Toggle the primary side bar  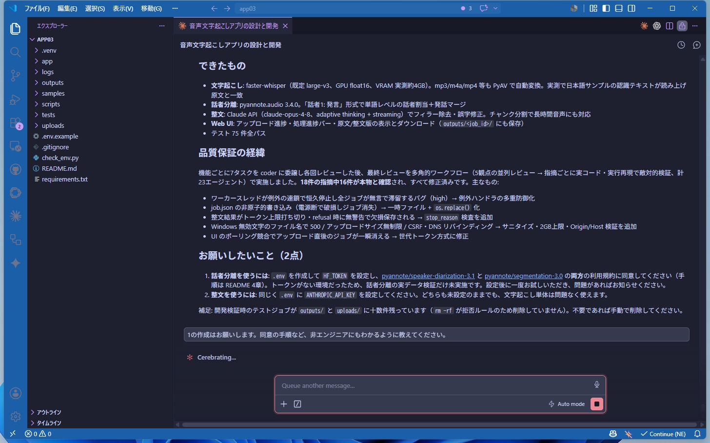pyautogui.click(x=606, y=8)
